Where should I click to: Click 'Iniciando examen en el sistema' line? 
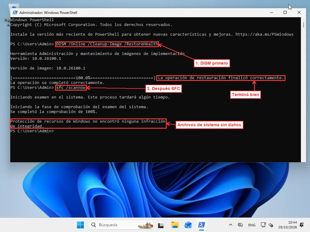[x=90, y=97]
